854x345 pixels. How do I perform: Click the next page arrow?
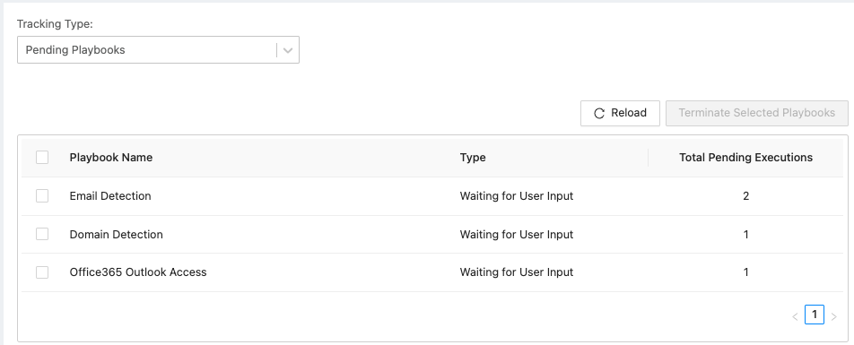click(834, 316)
